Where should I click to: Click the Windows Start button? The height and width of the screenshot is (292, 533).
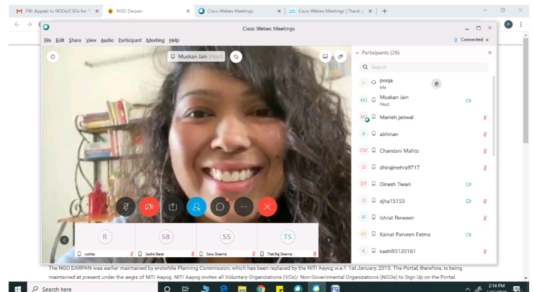pyautogui.click(x=17, y=289)
